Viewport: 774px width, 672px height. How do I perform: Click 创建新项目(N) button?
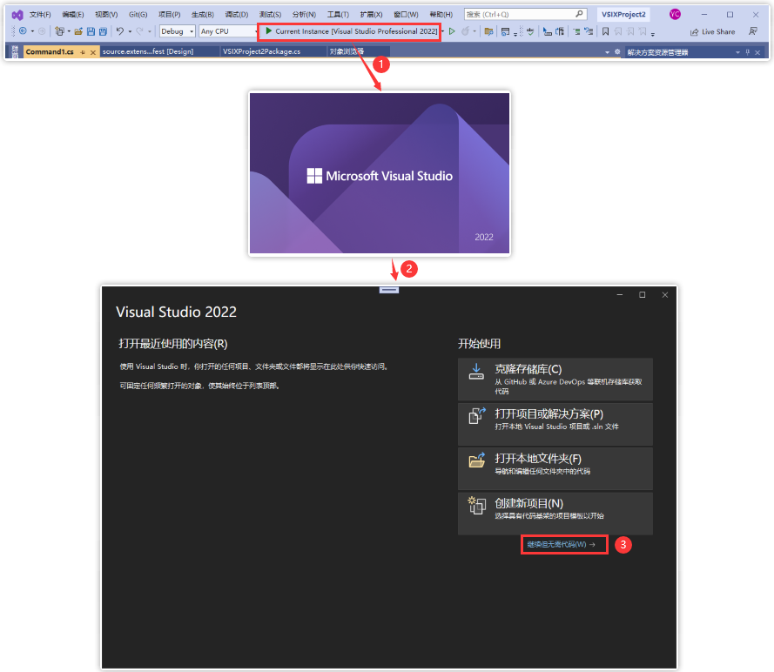tap(555, 514)
